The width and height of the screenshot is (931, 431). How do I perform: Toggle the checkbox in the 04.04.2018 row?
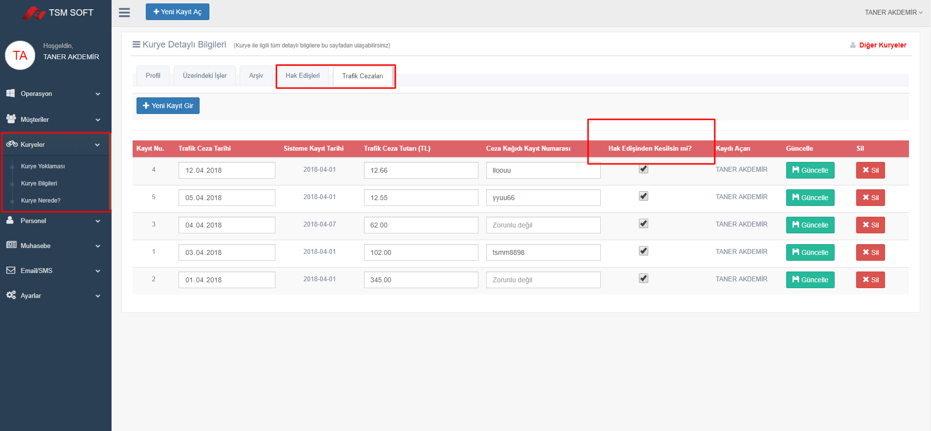[x=643, y=224]
